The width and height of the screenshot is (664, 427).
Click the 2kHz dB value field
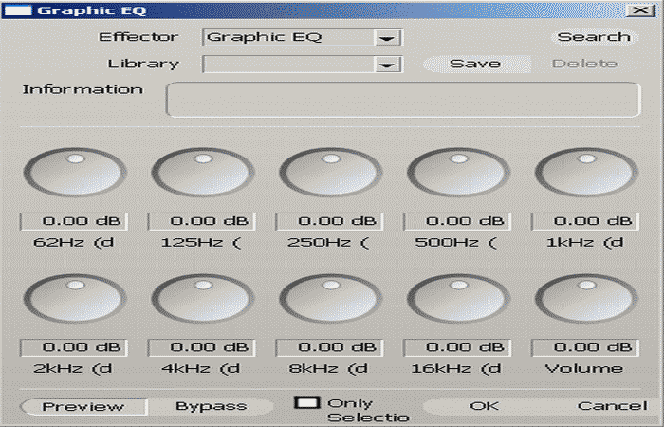pyautogui.click(x=74, y=348)
